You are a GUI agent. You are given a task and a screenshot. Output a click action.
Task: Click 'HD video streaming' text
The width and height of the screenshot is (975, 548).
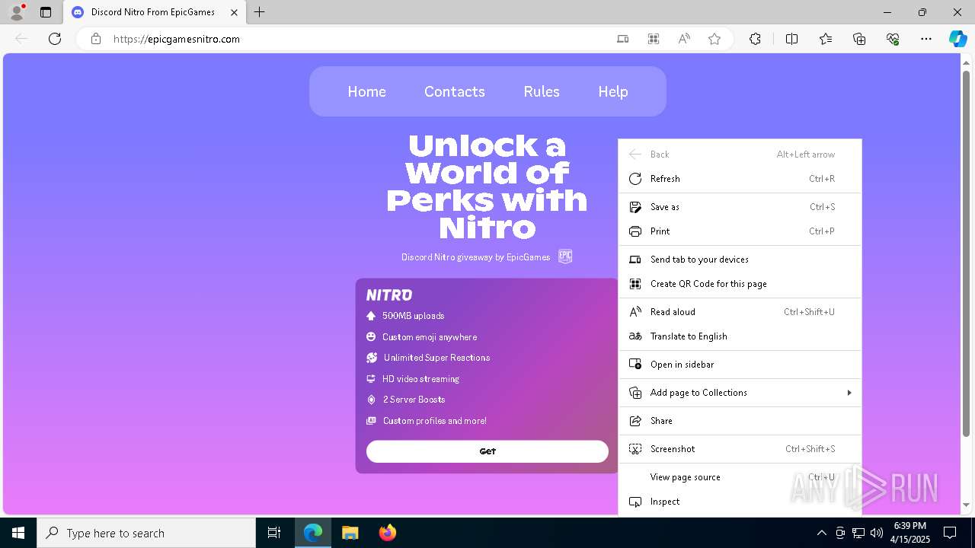click(x=420, y=379)
